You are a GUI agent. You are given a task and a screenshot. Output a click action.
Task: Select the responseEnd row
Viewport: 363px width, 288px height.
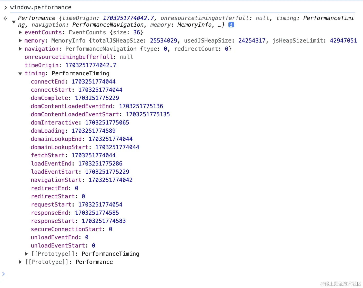(x=75, y=213)
